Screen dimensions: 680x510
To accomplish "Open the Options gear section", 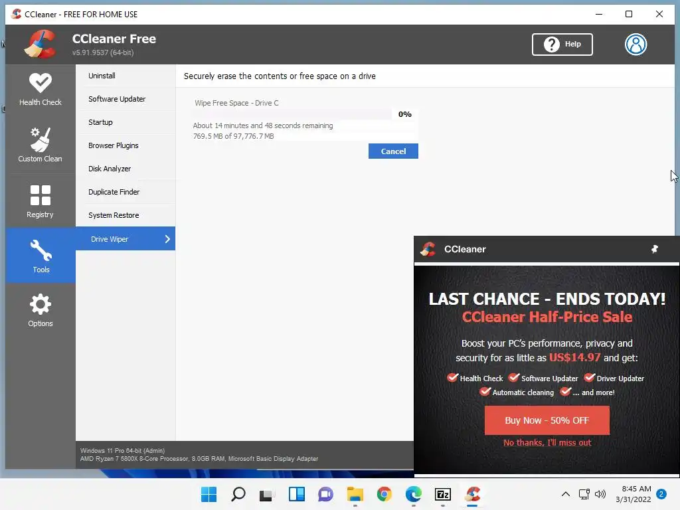I will tap(41, 311).
